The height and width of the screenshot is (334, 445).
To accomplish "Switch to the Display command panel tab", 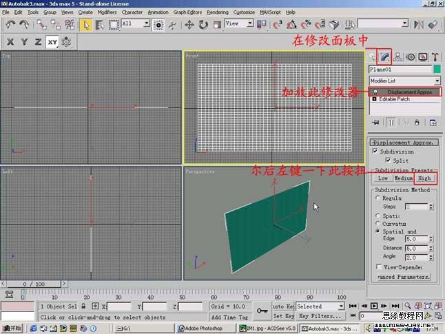I will [x=423, y=57].
